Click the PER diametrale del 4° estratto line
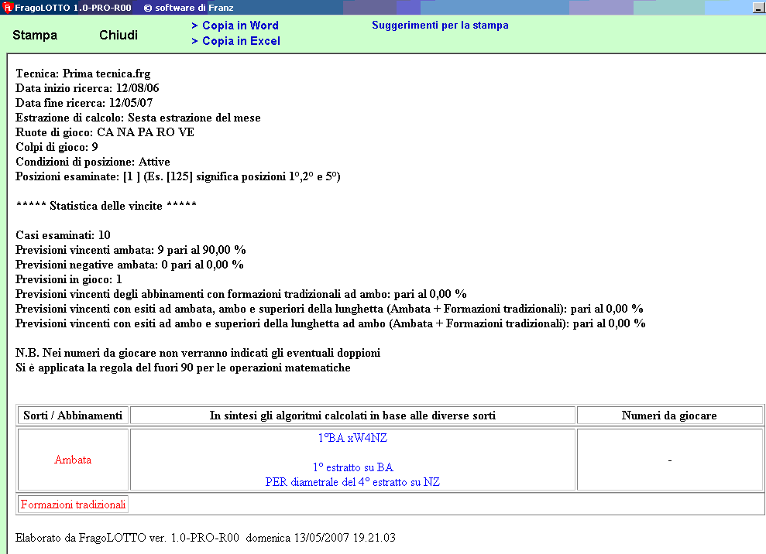This screenshot has height=554, width=766. [352, 482]
